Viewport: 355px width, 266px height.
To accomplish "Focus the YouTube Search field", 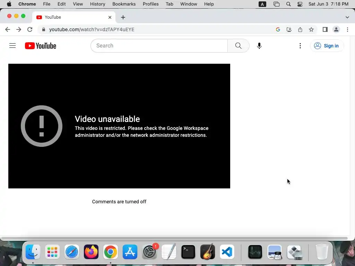I will coord(159,46).
